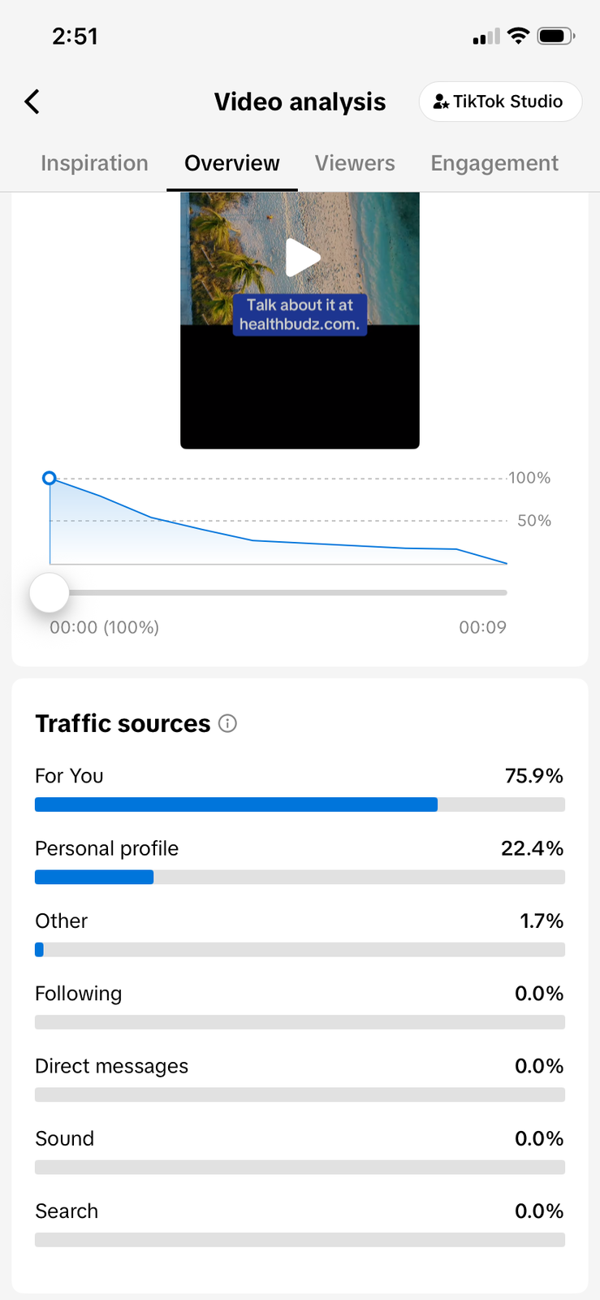Tap the back arrow icon
Image resolution: width=600 pixels, height=1300 pixels.
pos(32,102)
